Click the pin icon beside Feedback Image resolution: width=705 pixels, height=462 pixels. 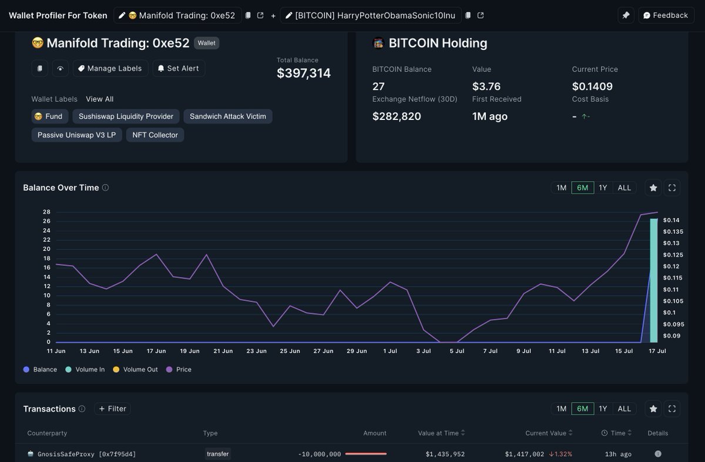626,15
